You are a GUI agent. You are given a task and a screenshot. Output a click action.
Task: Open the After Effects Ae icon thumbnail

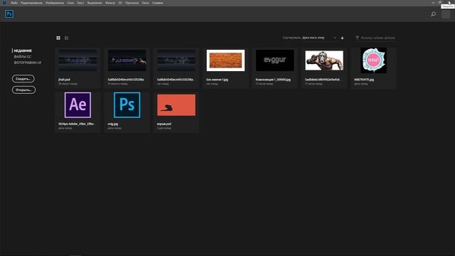(x=77, y=105)
